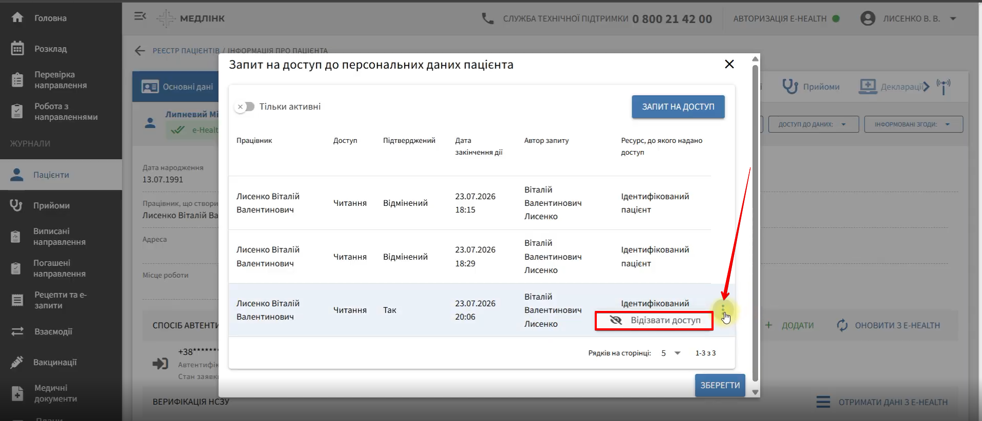The height and width of the screenshot is (421, 982).
Task: Click the pagination text 1-3 з 3
Action: (x=705, y=353)
